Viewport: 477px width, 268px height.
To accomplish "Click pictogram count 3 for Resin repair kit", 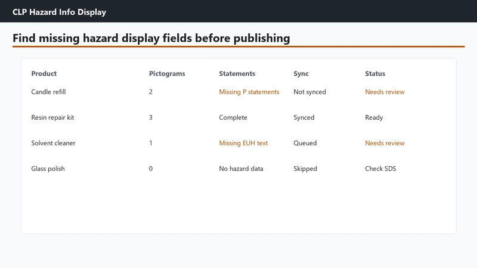I will [151, 117].
